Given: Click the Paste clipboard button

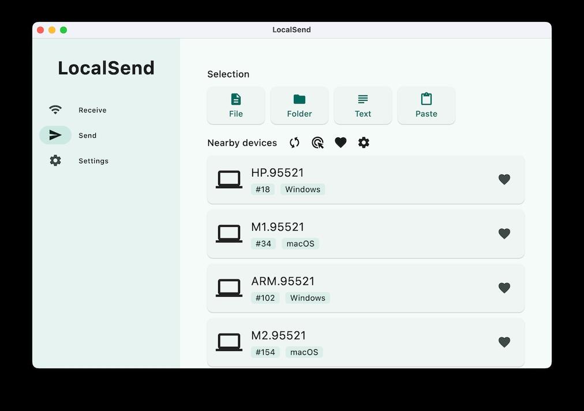Looking at the screenshot, I should (426, 106).
